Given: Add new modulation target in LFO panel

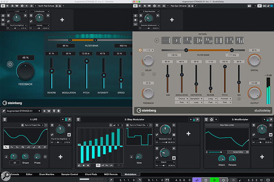Looking at the screenshot, I should coord(61,157).
